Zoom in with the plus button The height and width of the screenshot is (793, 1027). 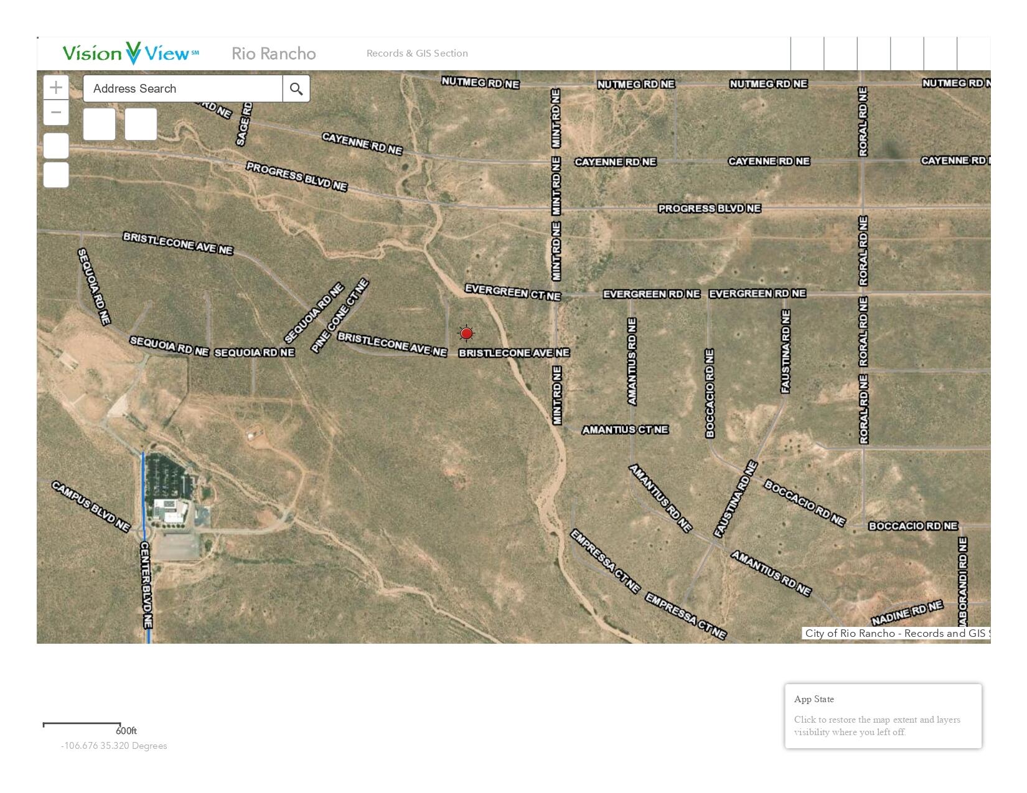(56, 88)
